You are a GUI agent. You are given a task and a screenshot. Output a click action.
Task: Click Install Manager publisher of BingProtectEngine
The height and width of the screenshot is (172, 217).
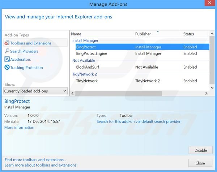148,53
